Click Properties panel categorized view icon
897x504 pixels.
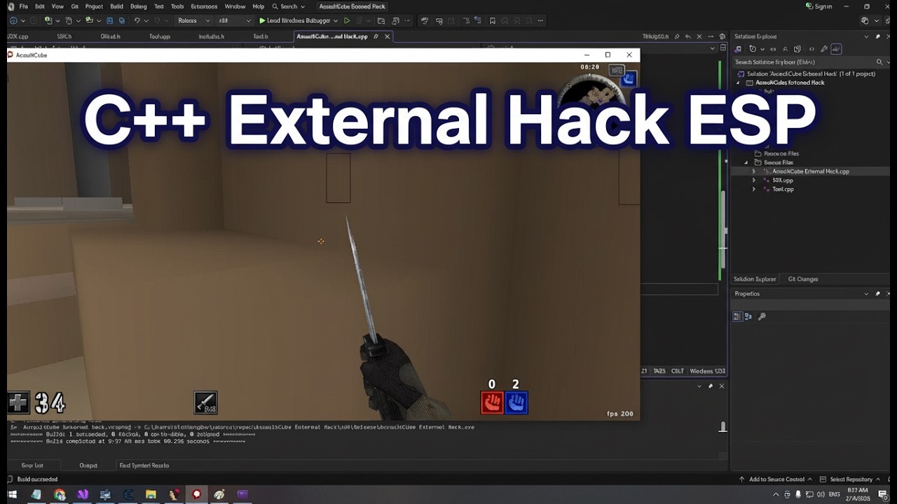pos(737,316)
